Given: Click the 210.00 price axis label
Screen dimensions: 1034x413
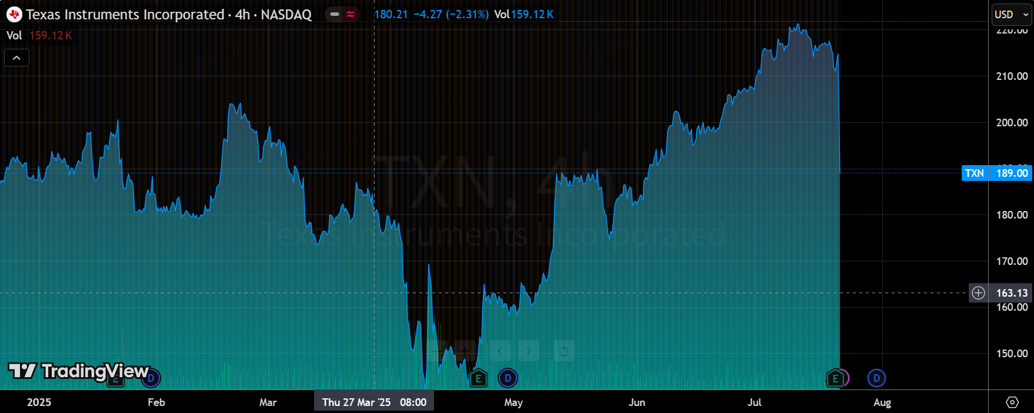Looking at the screenshot, I should 1012,76.
